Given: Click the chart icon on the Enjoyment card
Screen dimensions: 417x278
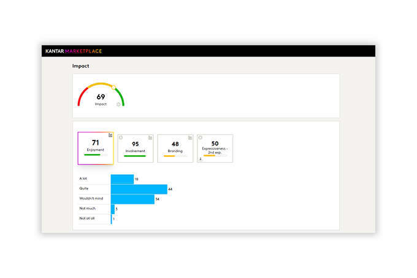Looking at the screenshot, I should pyautogui.click(x=110, y=136).
